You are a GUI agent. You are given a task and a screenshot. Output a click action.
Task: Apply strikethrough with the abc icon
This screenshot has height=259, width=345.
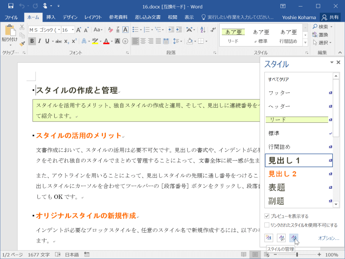click(58, 41)
